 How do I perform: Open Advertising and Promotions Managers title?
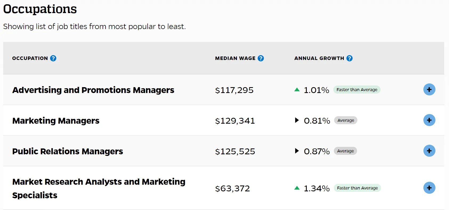(93, 90)
